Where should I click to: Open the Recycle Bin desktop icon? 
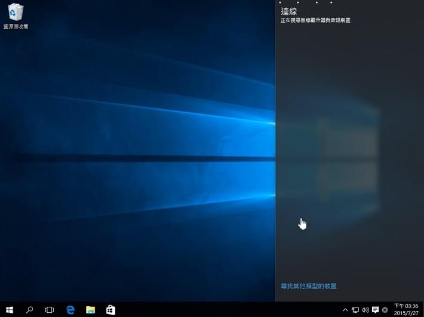pyautogui.click(x=16, y=15)
